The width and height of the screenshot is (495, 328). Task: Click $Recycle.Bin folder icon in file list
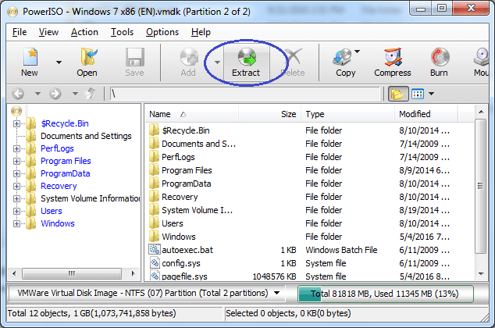pos(155,130)
